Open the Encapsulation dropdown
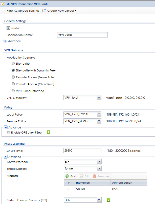 99,168
